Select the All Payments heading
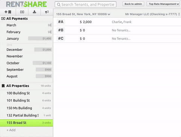This screenshot has width=181, height=137. coord(17,18)
